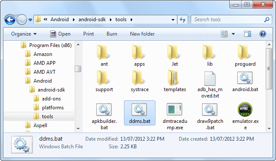Viewport: 276px width, 161px height.
Task: Click the search magnifier icon
Action: [267, 19]
